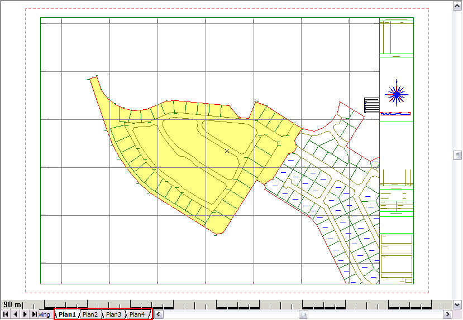Click the horizontal scrollbar thumb

pyautogui.click(x=303, y=314)
